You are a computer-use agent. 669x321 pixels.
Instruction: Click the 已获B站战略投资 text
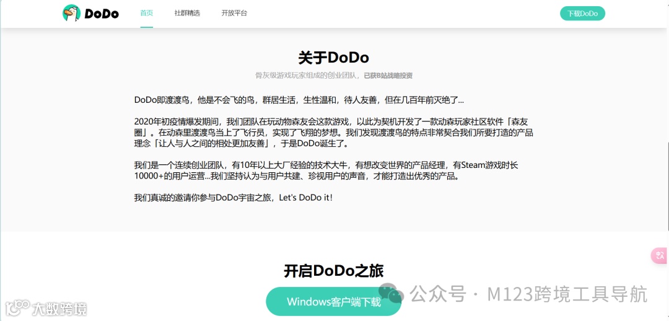coord(388,76)
